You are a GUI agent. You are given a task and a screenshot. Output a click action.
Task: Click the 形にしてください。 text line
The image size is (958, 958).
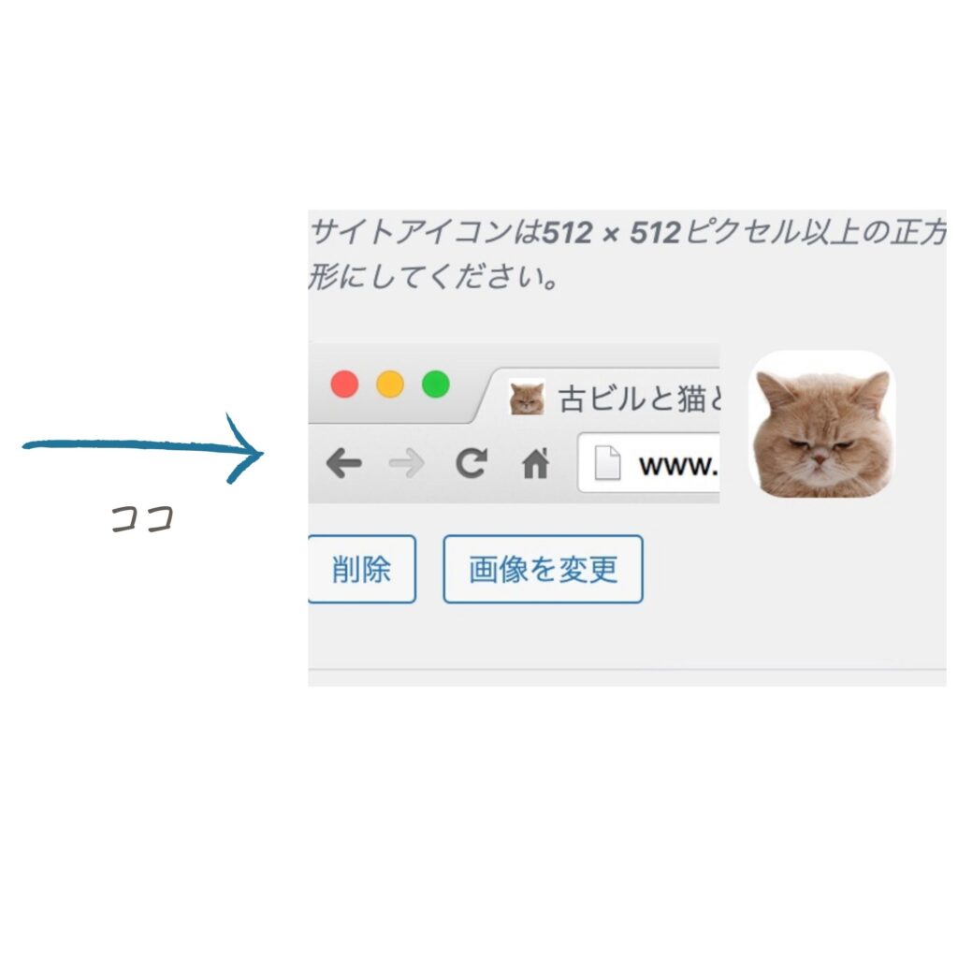pos(432,278)
